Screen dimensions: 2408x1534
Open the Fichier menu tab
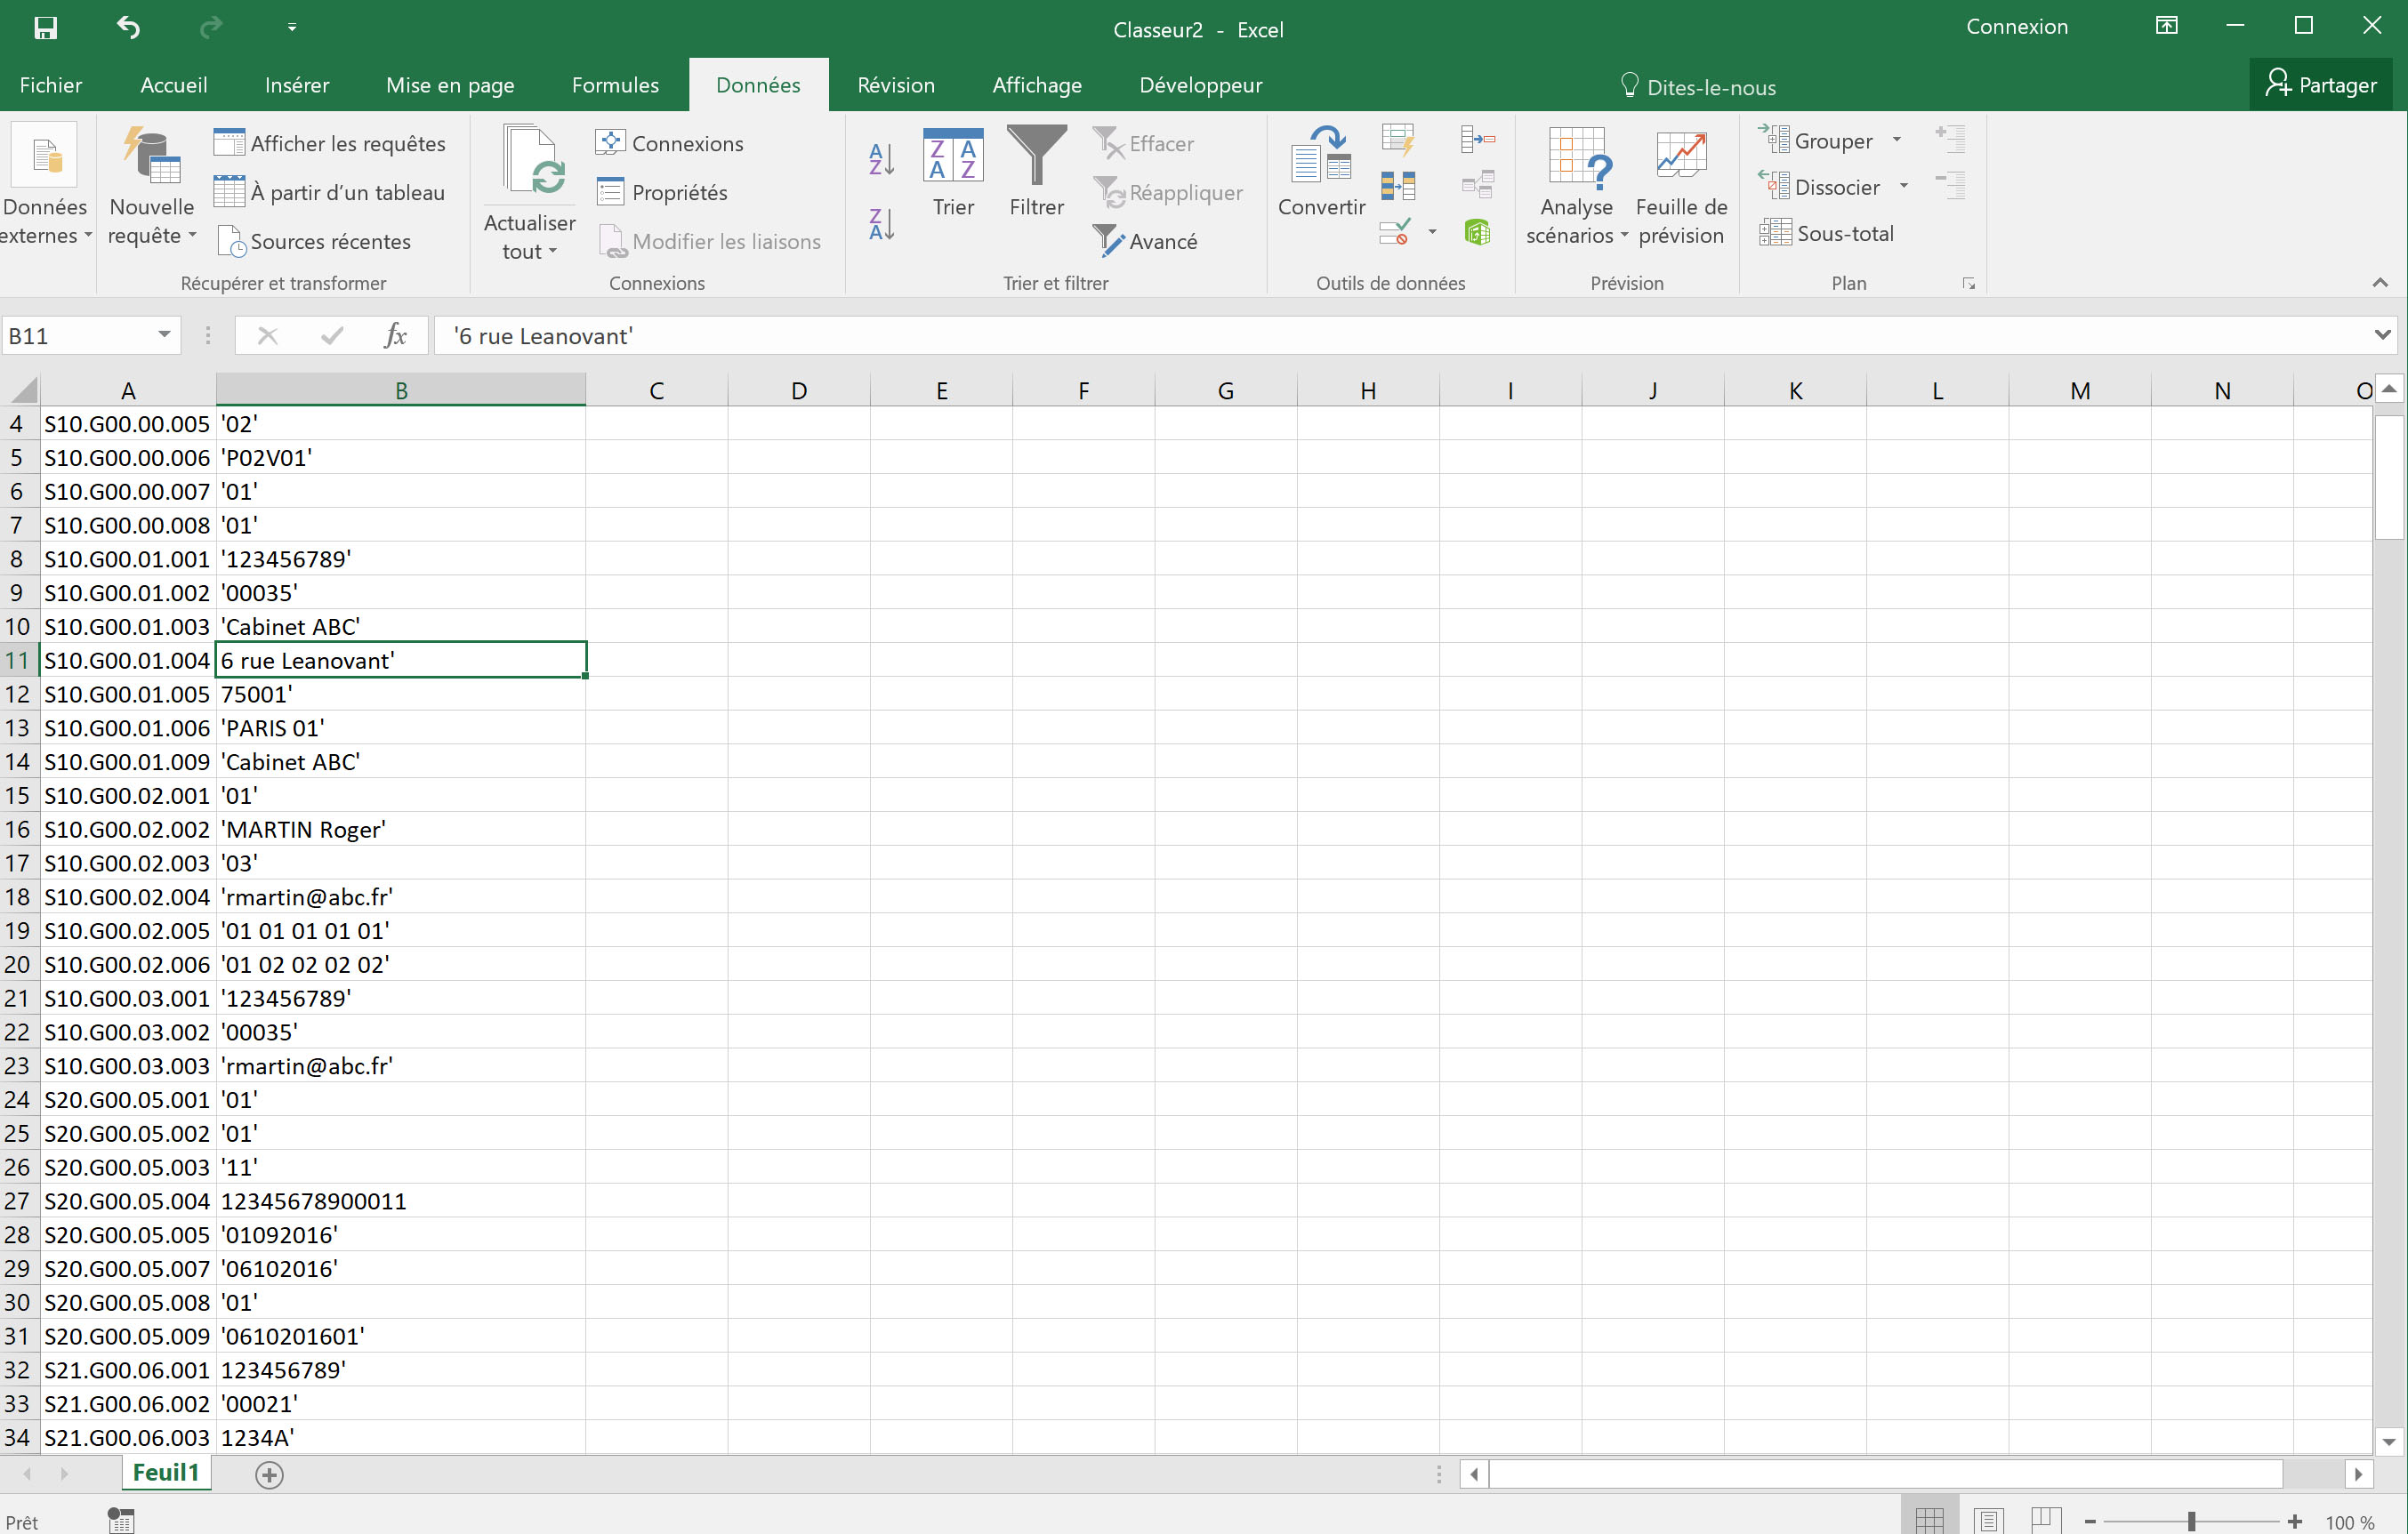[51, 85]
